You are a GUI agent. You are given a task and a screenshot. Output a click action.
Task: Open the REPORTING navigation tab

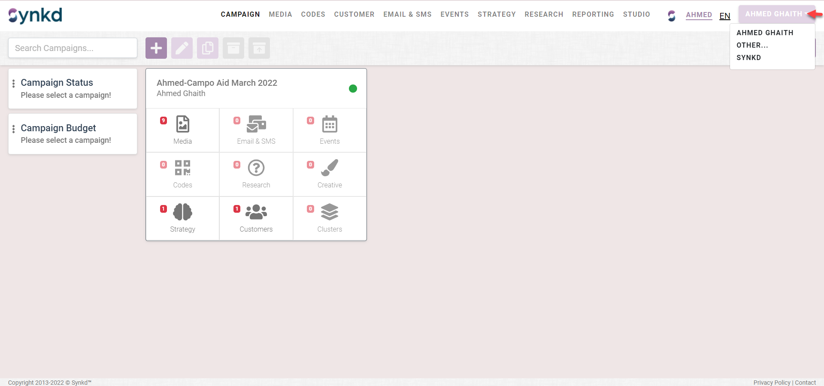tap(593, 14)
